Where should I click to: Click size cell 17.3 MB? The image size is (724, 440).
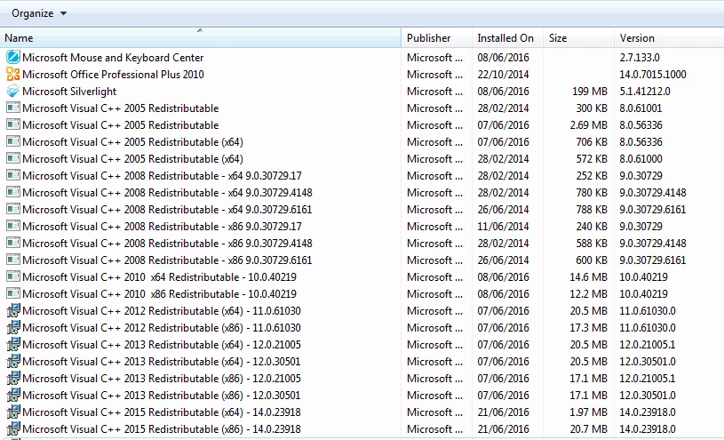[588, 328]
